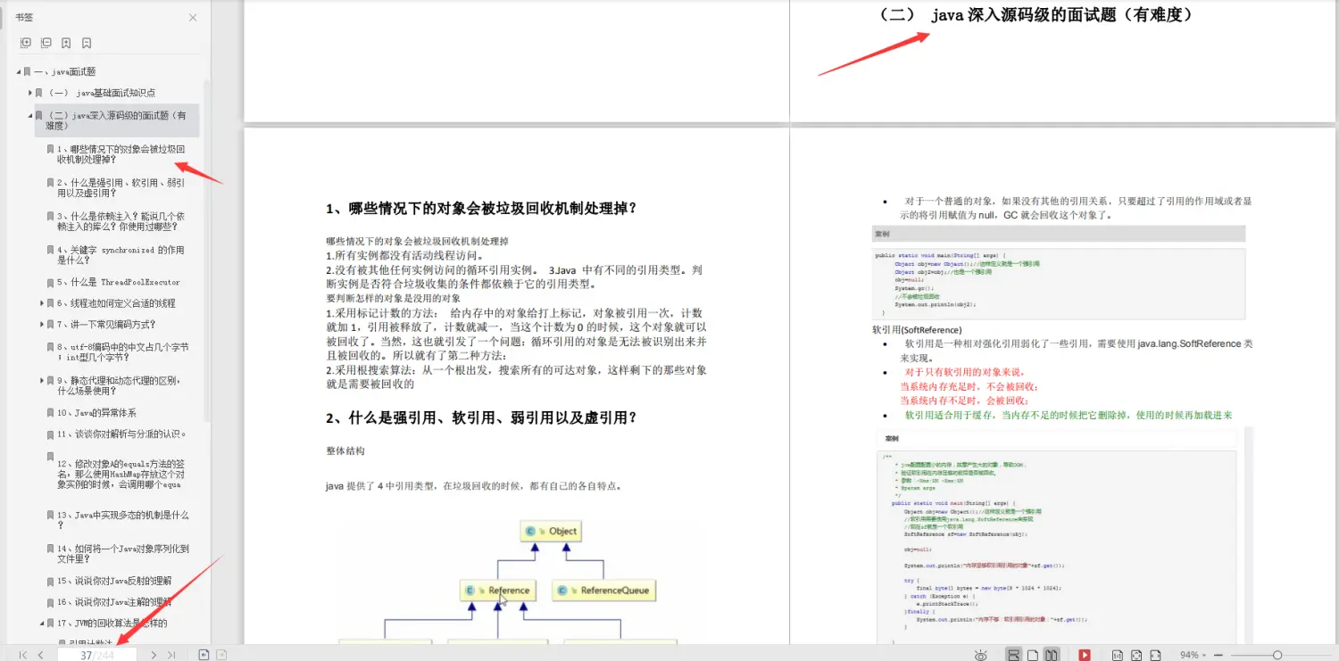1339x661 pixels.
Task: Go to first page using status bar arrow
Action: tap(23, 655)
